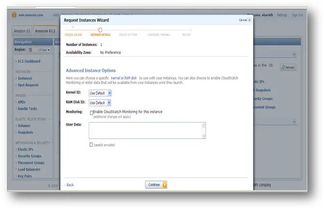Enable CloudWatch Monitoring checkbox

point(91,113)
